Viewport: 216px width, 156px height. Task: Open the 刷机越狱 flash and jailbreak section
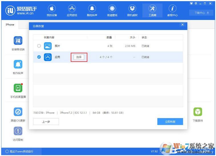tap(132, 11)
